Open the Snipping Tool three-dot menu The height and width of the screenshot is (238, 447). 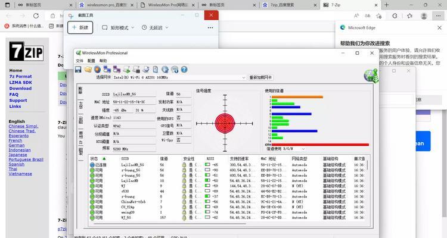tap(210, 27)
